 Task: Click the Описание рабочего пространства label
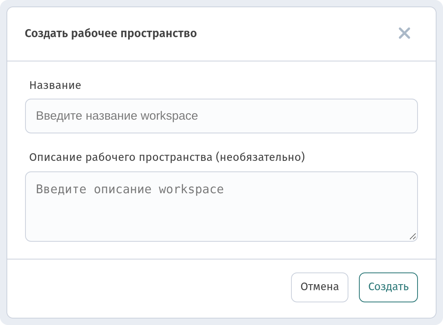pyautogui.click(x=167, y=157)
